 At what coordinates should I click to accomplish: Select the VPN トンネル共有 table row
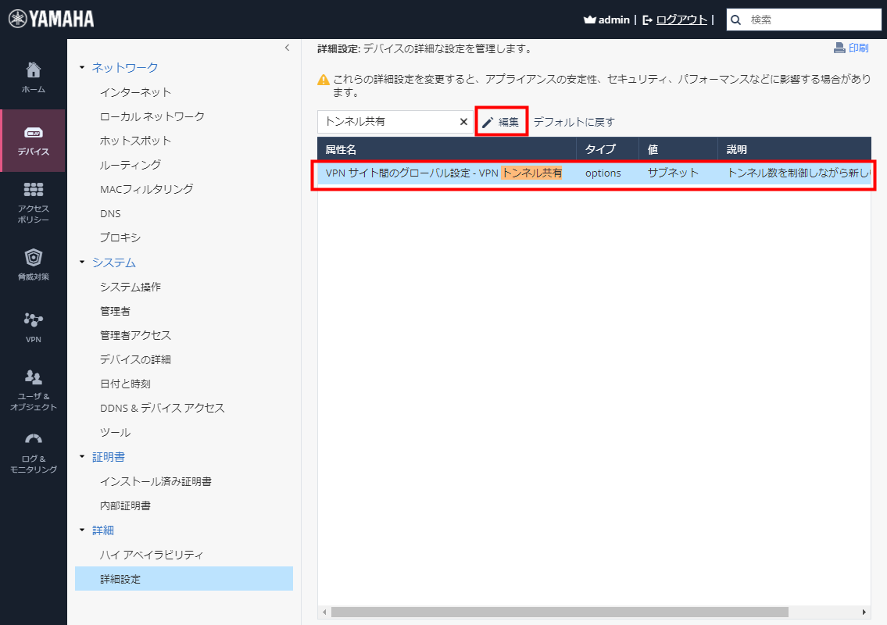pyautogui.click(x=547, y=173)
